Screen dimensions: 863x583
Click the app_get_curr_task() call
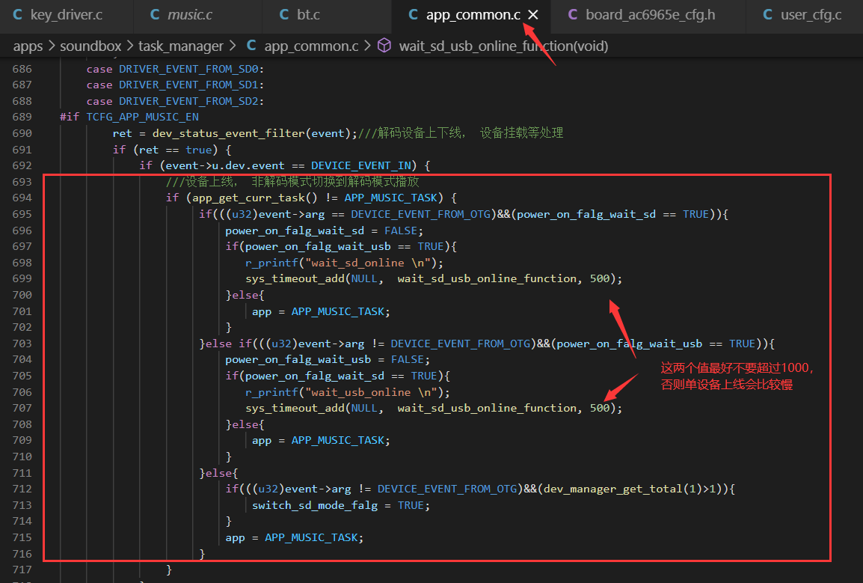255,198
